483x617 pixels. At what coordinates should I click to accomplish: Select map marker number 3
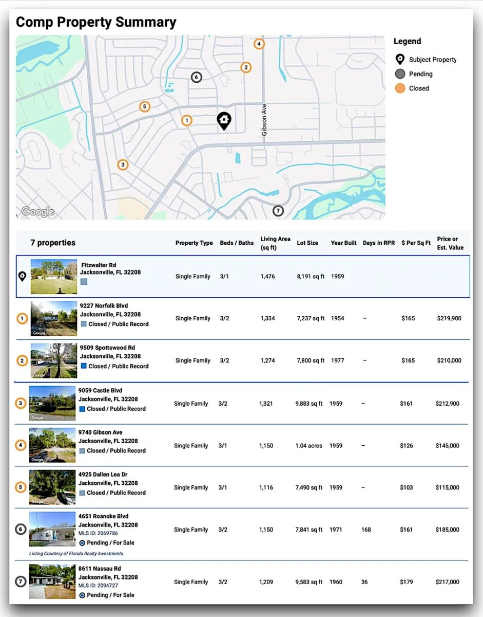pos(122,165)
